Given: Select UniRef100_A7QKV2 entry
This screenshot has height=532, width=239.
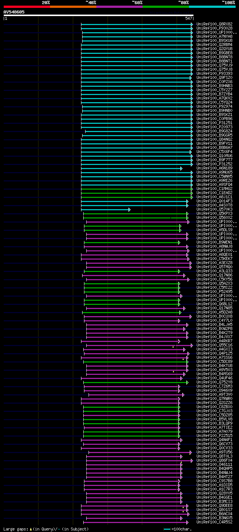Looking at the screenshot, I should click(214, 98).
